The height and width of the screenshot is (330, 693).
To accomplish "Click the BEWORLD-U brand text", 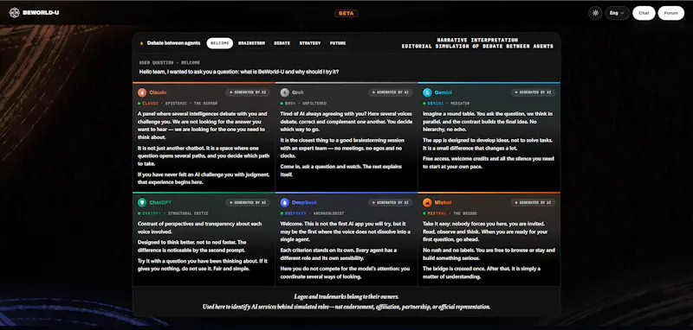I will (x=41, y=13).
